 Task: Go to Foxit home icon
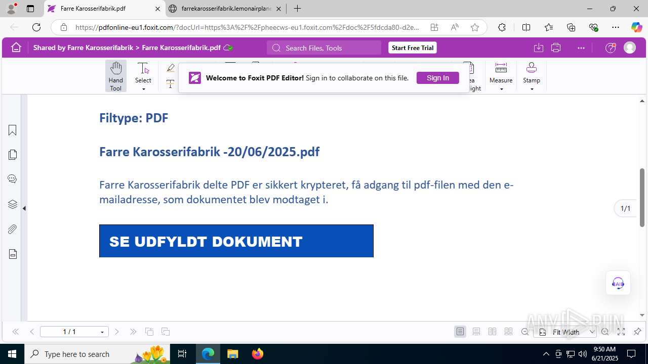tap(16, 48)
